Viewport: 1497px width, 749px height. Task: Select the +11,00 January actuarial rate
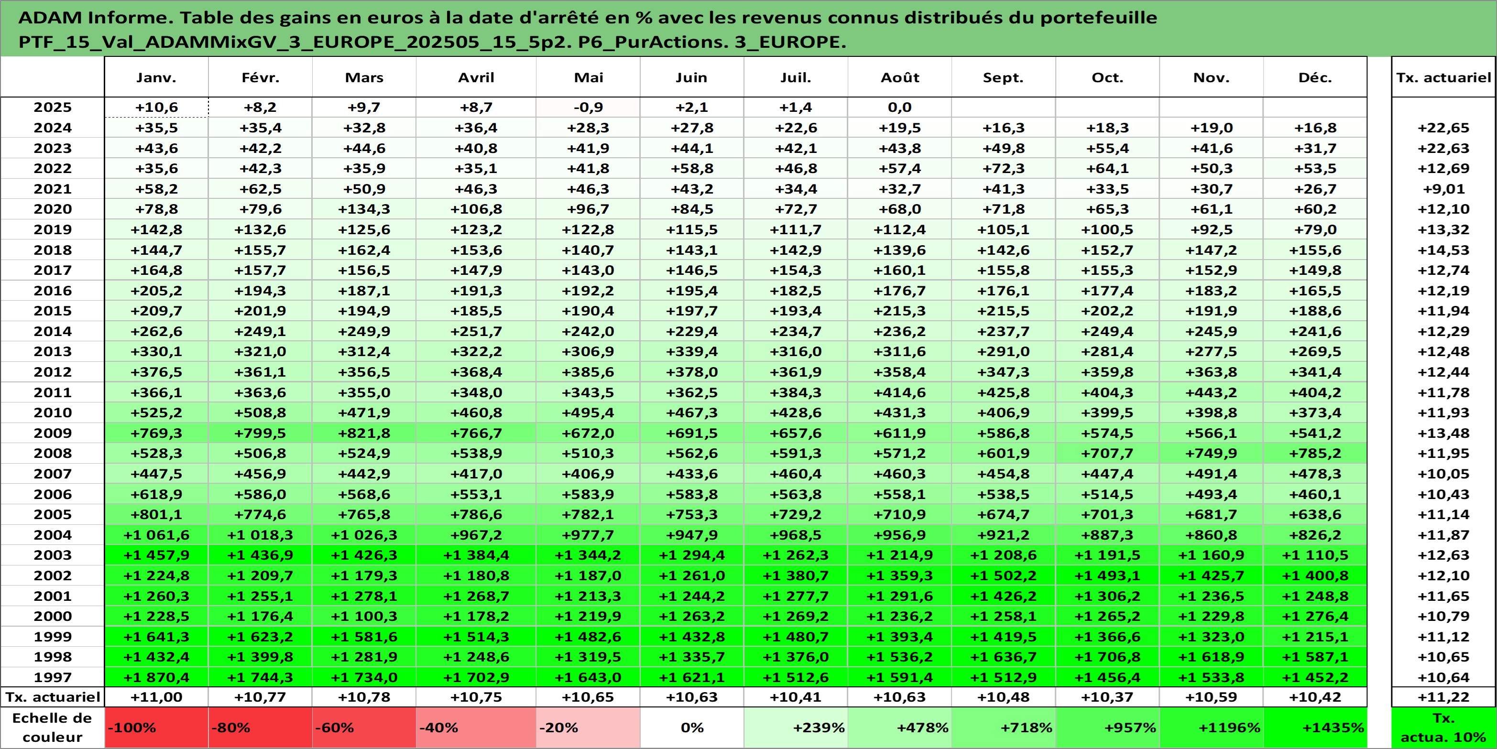[x=156, y=697]
